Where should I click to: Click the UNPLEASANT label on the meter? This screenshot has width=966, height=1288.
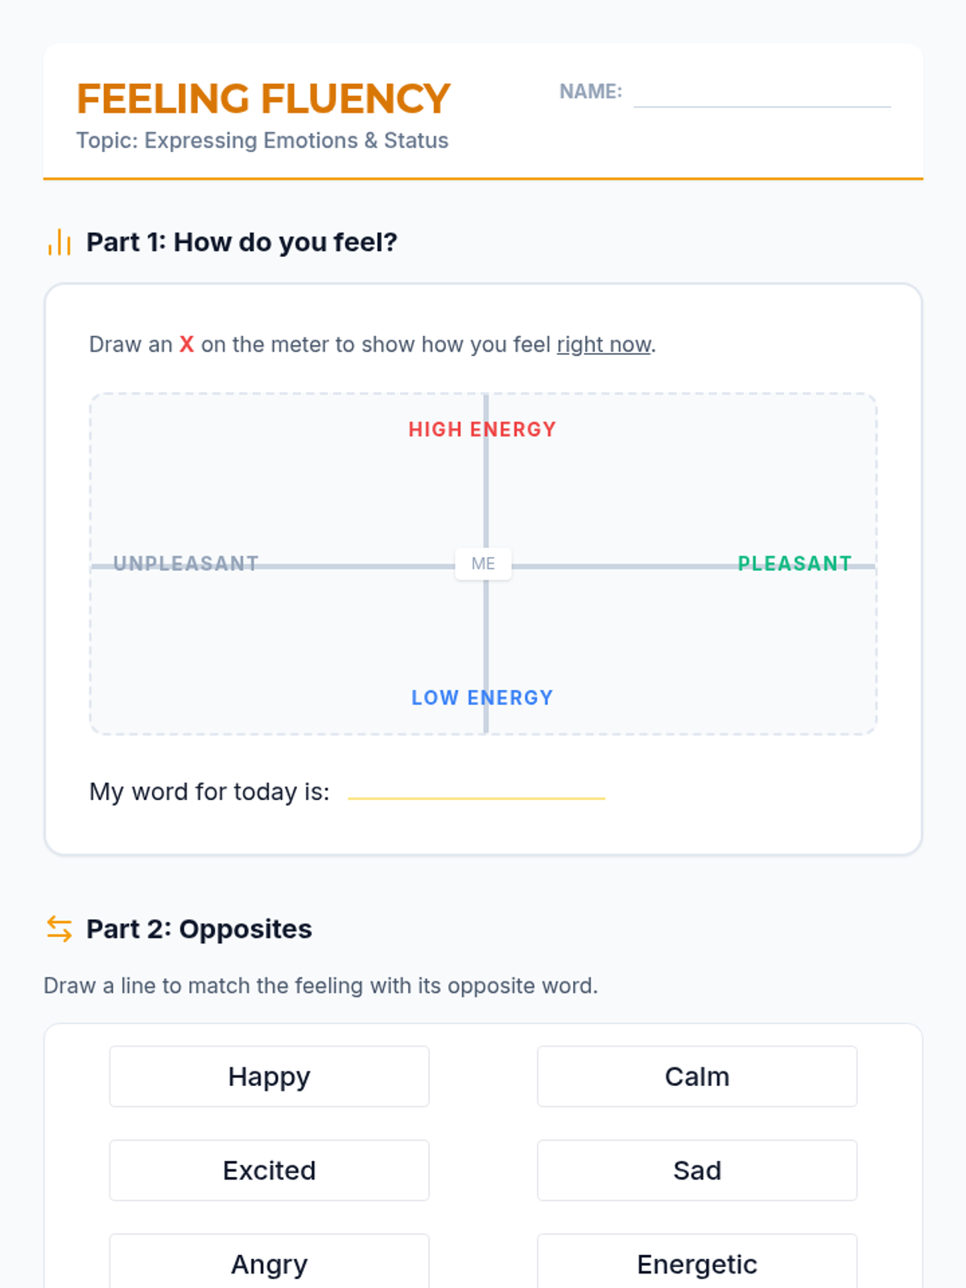(x=186, y=563)
